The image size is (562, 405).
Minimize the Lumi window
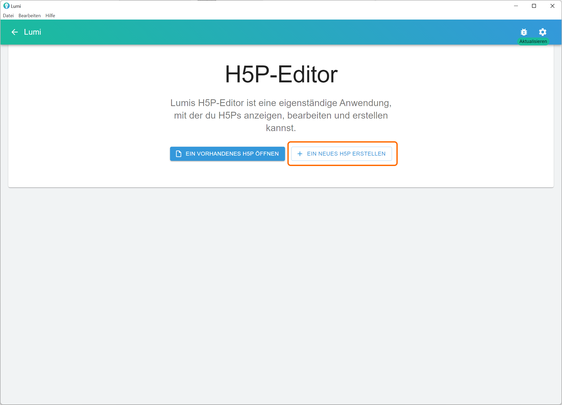point(516,6)
